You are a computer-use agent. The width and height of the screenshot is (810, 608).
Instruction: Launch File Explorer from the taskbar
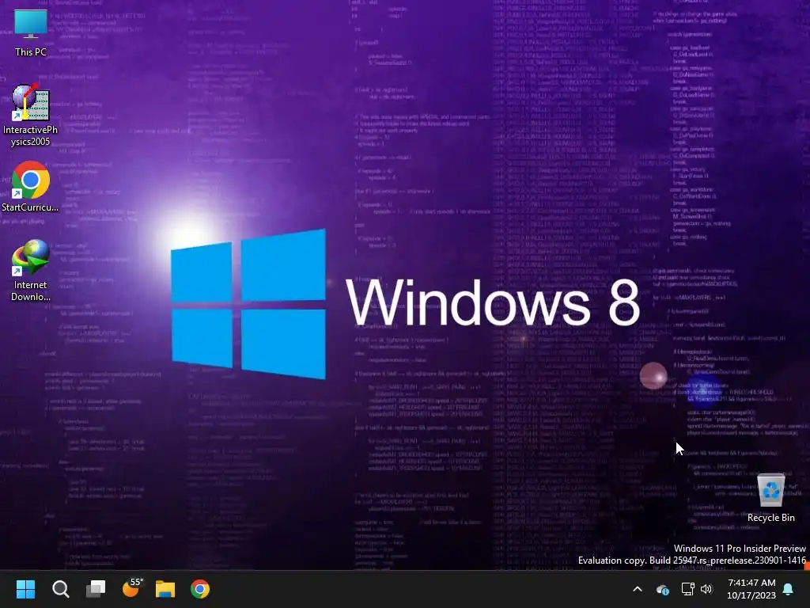165,589
